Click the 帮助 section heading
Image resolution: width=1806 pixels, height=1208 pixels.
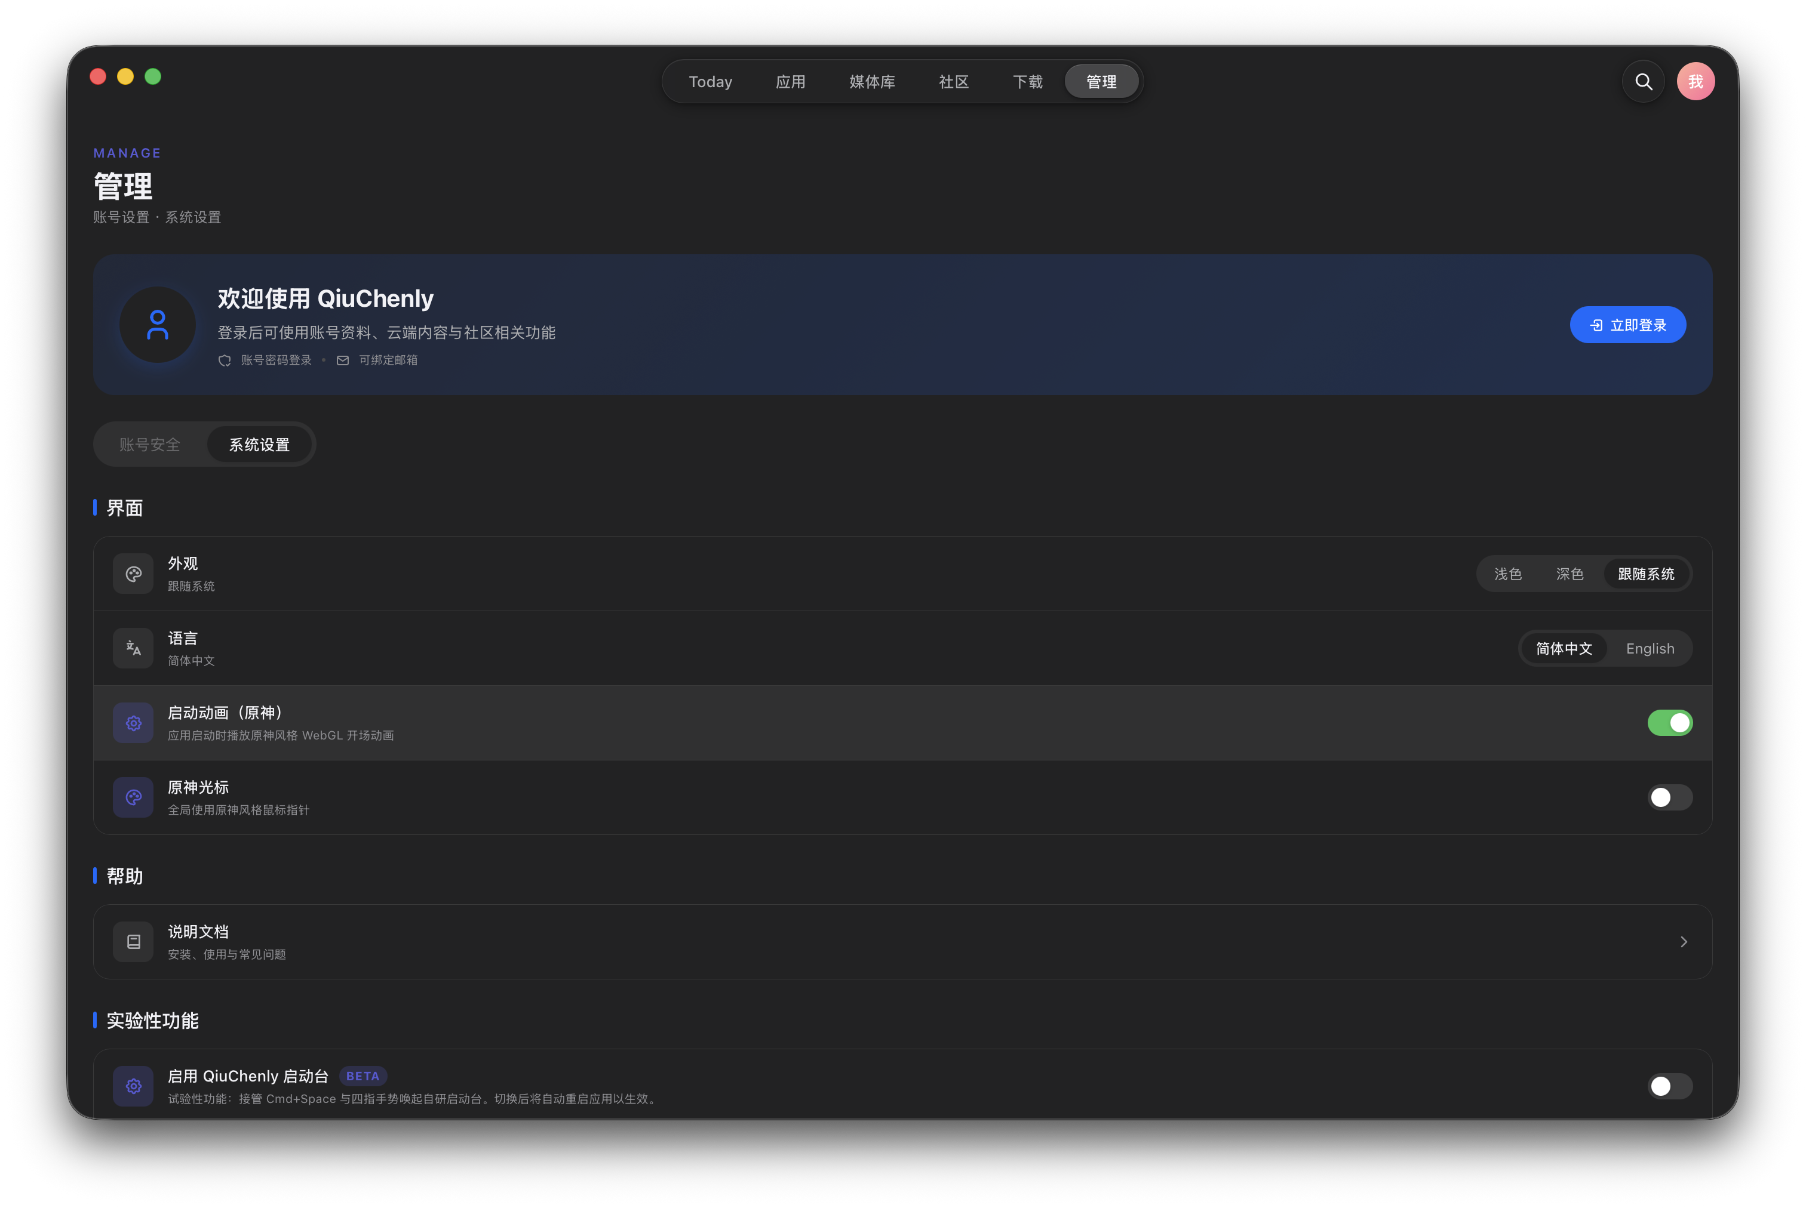point(124,876)
